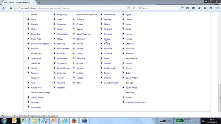Click the page vertical scrollbar thumb
Image resolution: width=221 pixels, height=124 pixels.
point(220,98)
